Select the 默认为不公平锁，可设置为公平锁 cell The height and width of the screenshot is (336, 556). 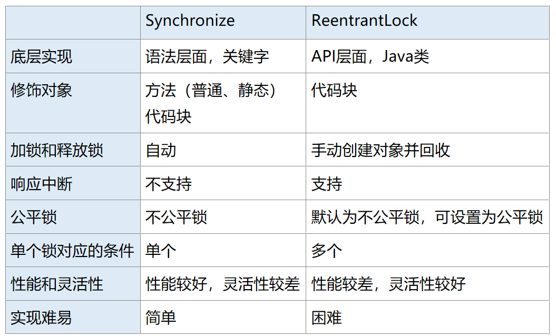pos(427,218)
